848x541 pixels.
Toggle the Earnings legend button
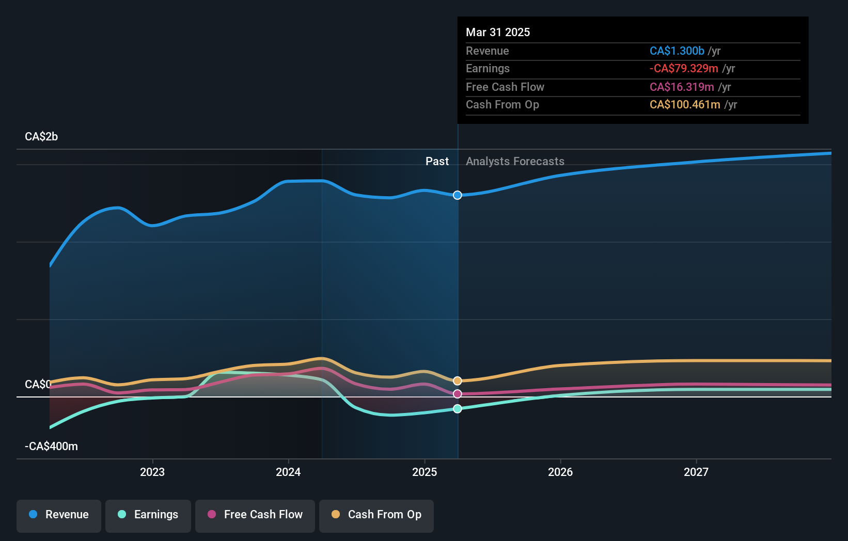tap(148, 516)
